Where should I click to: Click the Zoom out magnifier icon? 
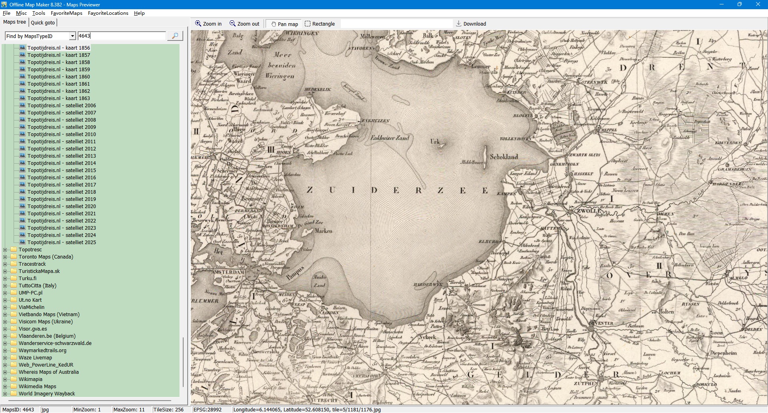[x=232, y=24]
